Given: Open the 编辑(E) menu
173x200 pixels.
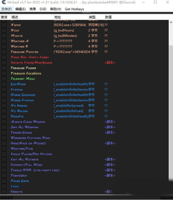Looking at the screenshot, I should click(x=20, y=9).
